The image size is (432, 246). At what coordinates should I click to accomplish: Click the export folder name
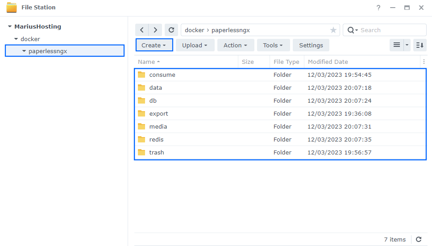159,113
